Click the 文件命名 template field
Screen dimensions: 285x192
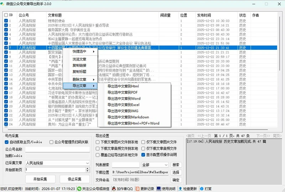click(140, 180)
